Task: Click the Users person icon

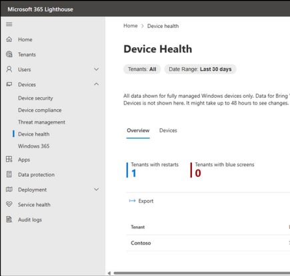Action: (x=9, y=69)
